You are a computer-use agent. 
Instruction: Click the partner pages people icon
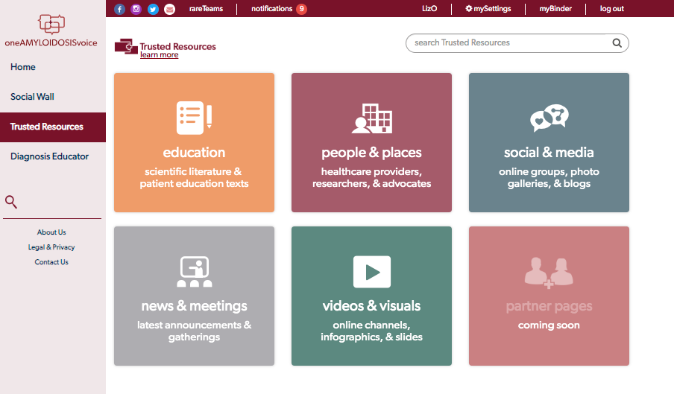[549, 273]
